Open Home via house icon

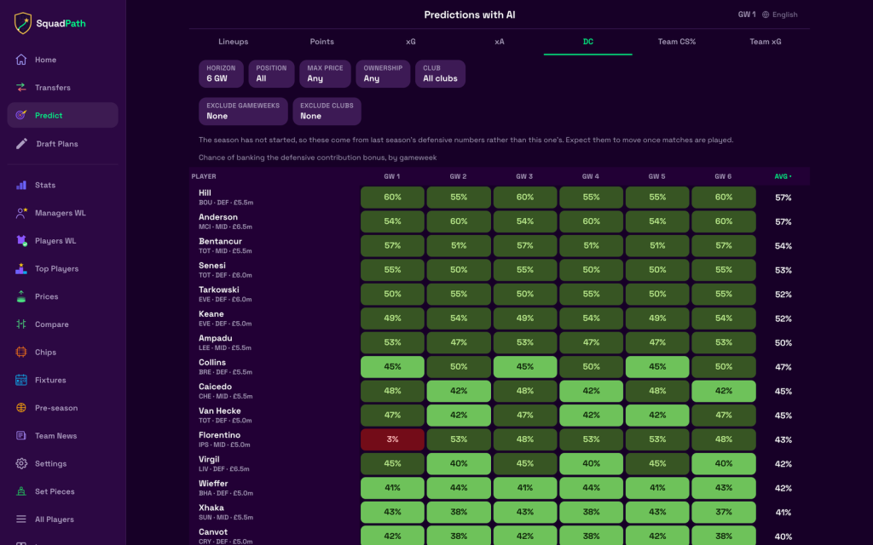pyautogui.click(x=21, y=60)
